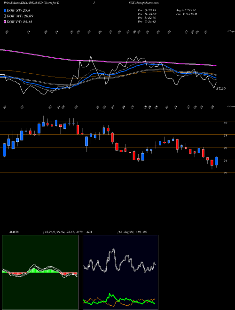Click the last blue candlestick on the price chart
This screenshot has height=310, width=235.
tap(216, 161)
